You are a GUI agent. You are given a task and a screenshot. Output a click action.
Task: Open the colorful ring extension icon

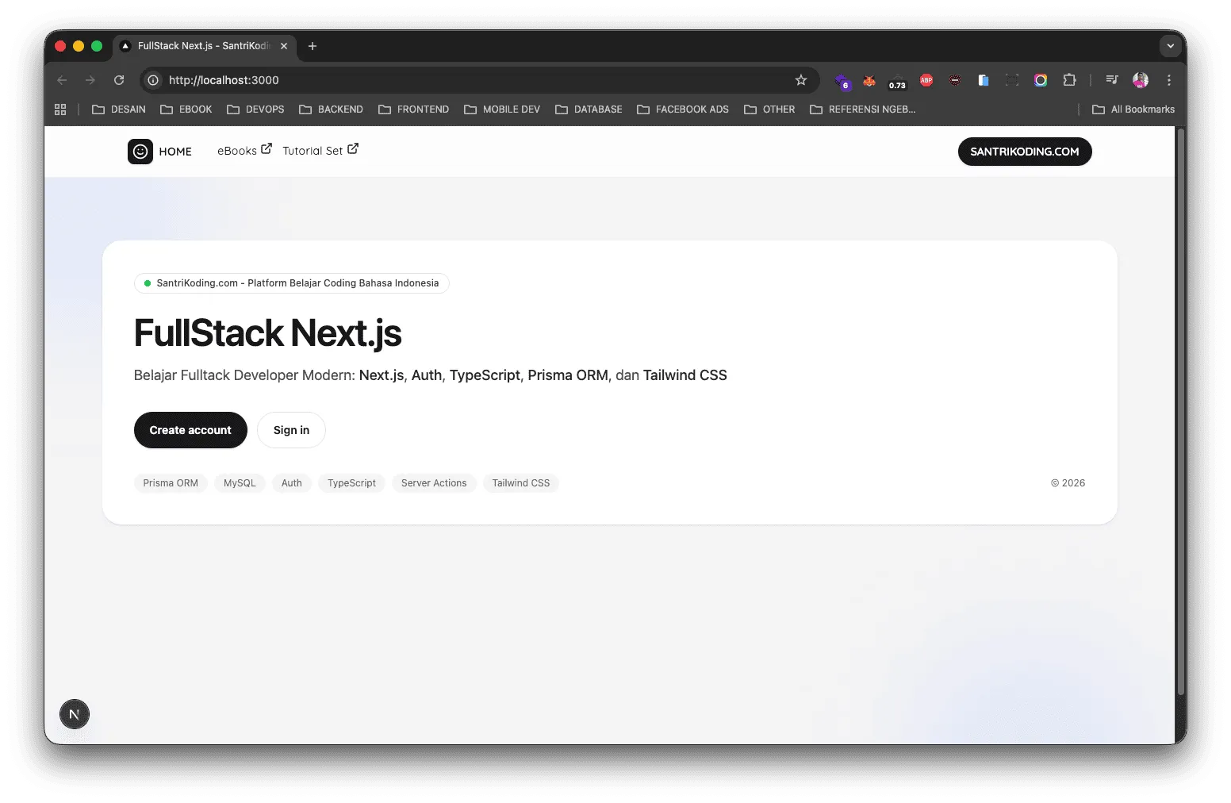1041,80
